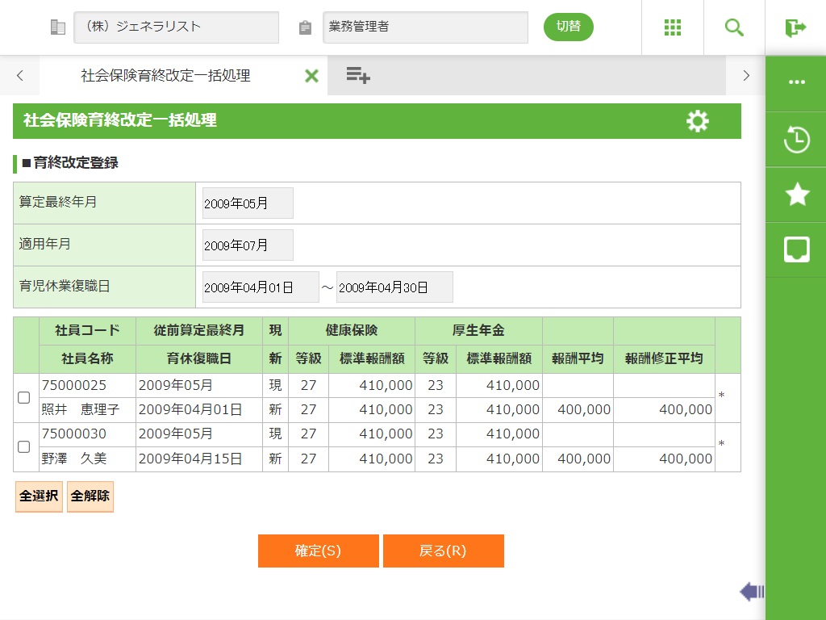Close the 社会保険育終改定一括処理 tab

coord(311,76)
